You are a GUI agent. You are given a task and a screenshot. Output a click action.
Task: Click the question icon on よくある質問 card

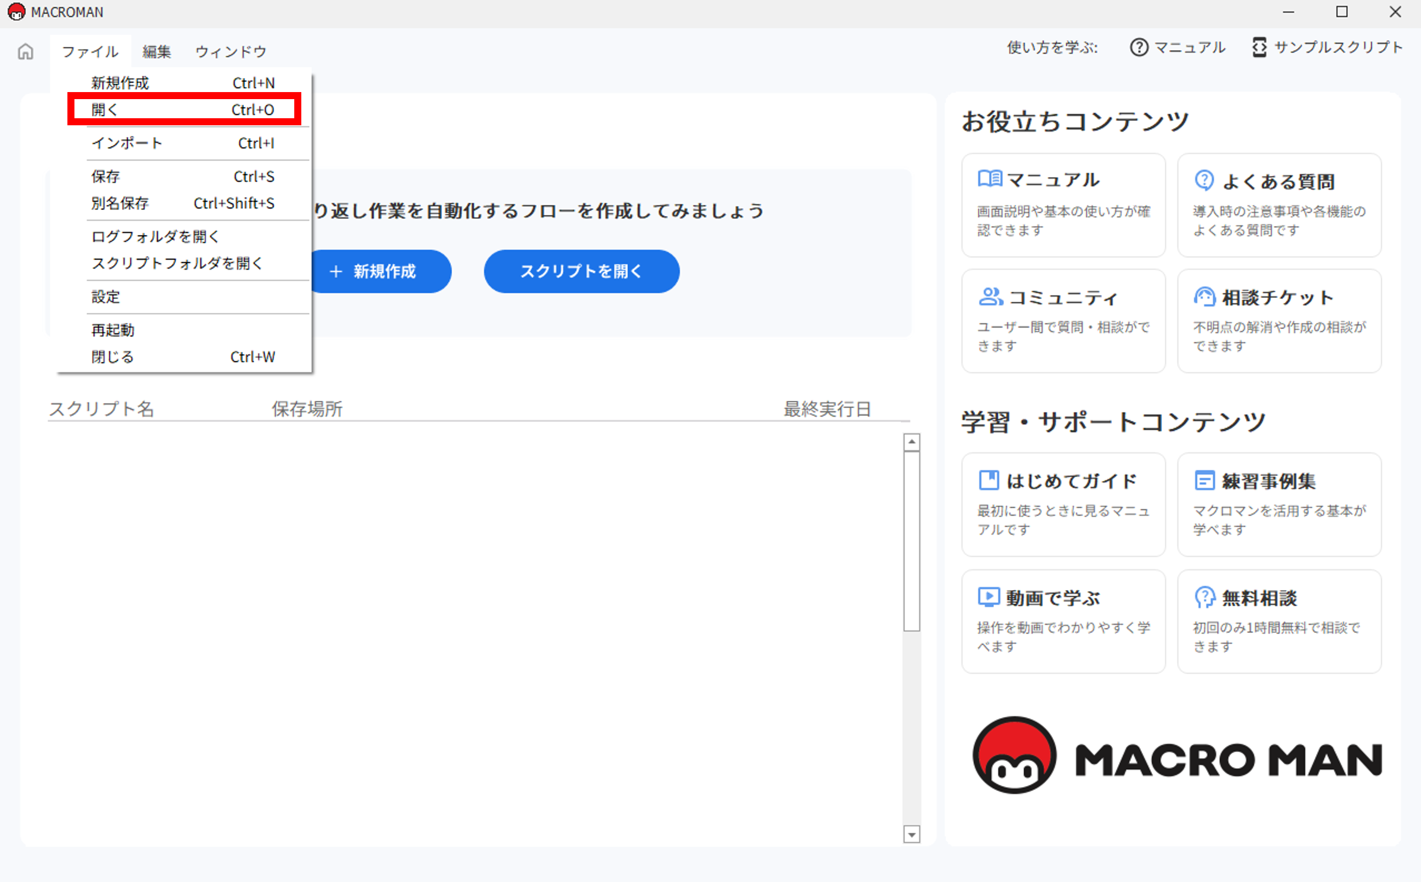[x=1204, y=180]
